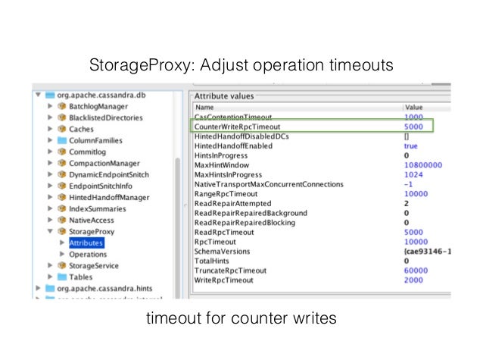Select the Attributes tree item

coord(86,243)
